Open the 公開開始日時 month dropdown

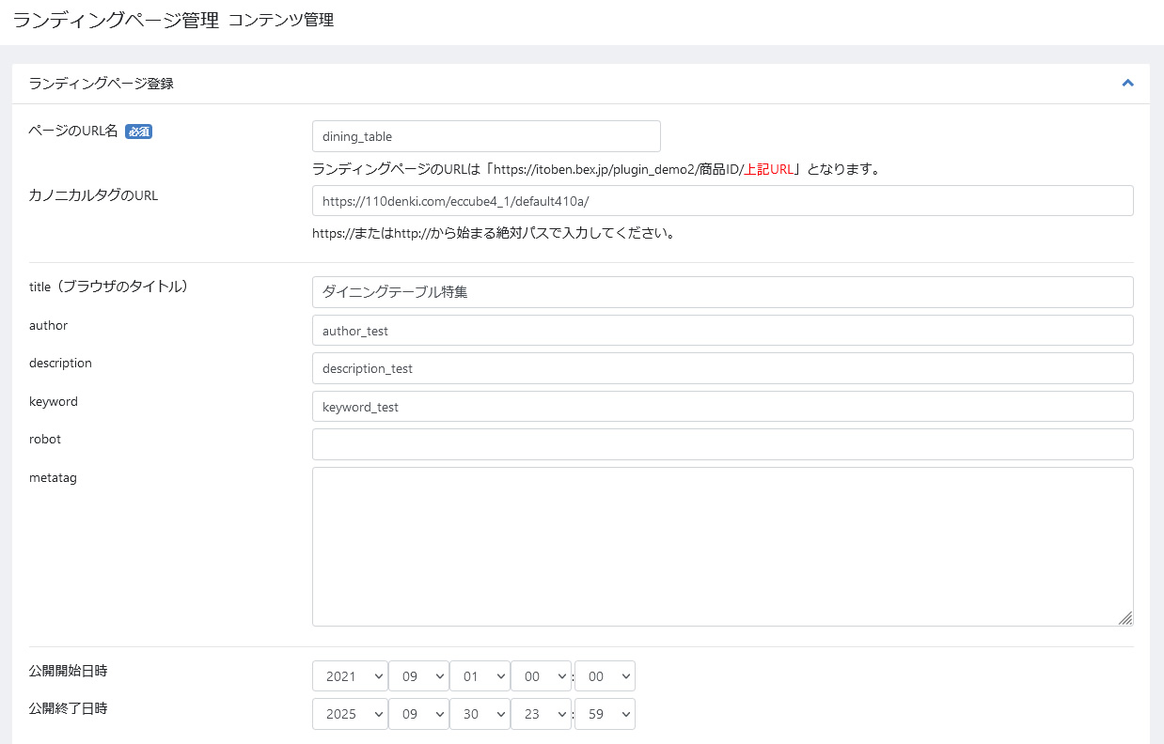418,676
